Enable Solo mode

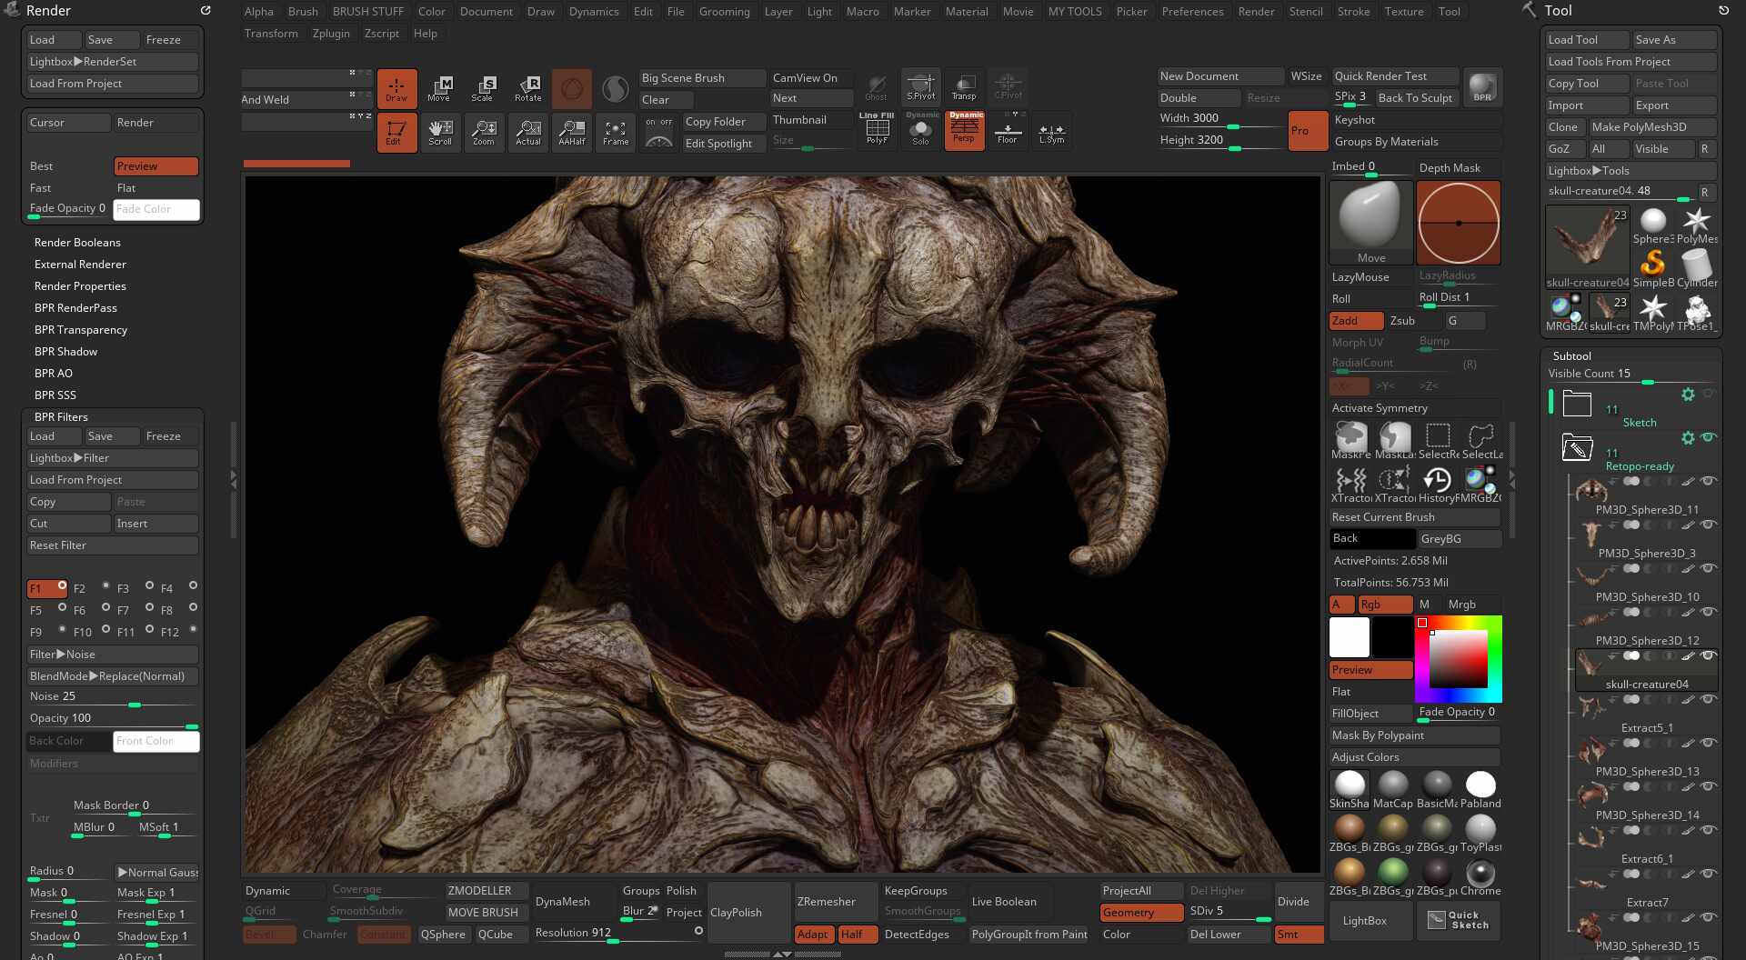[920, 132]
